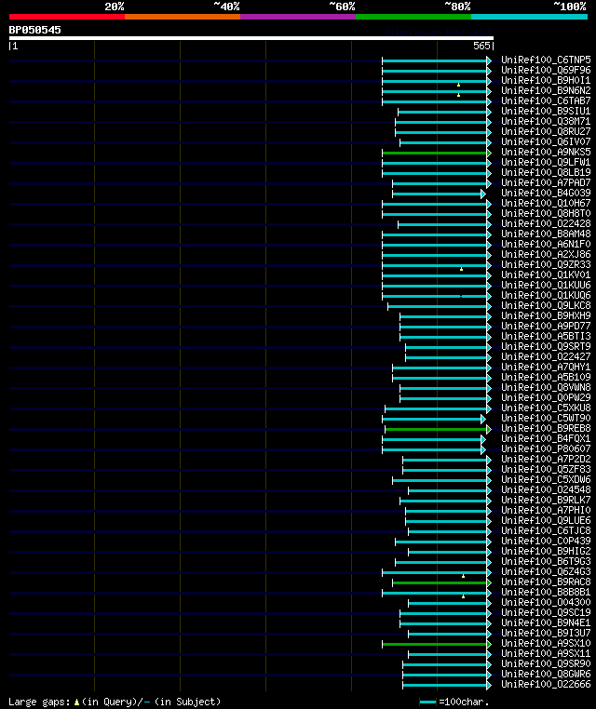Select the UniRef100_C5XDW6 hit label
The height and width of the screenshot is (709, 596).
tap(546, 479)
